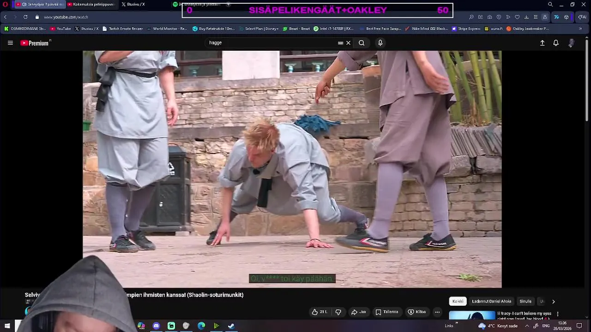
Task: Open Opera Aria AI button
Action: tap(582, 17)
